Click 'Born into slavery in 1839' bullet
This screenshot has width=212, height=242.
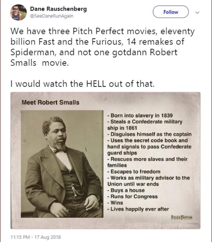140,115
